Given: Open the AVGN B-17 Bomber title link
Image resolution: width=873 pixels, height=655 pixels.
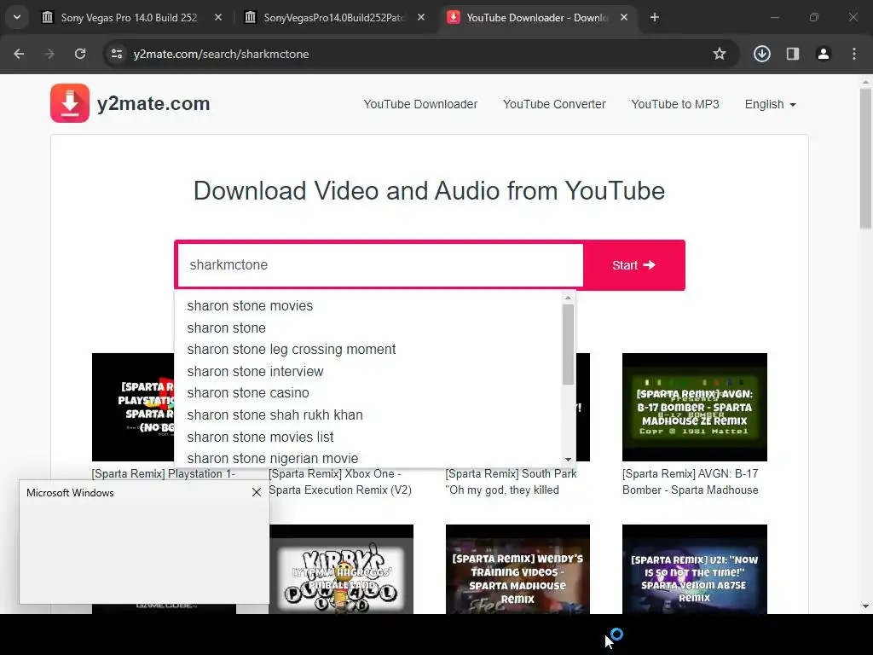Looking at the screenshot, I should pos(691,482).
